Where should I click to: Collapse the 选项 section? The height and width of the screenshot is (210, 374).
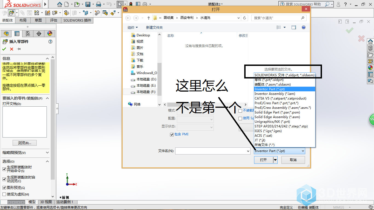tap(47, 161)
